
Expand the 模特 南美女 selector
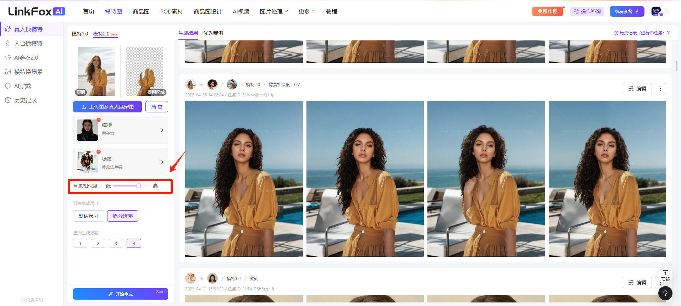pyautogui.click(x=121, y=130)
